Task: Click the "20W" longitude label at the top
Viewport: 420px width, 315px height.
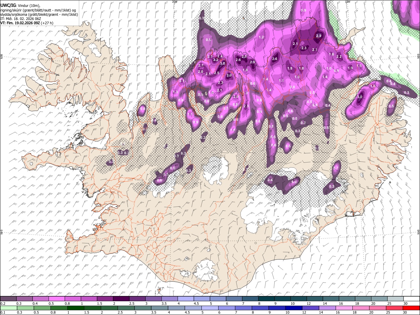Action: point(175,1)
